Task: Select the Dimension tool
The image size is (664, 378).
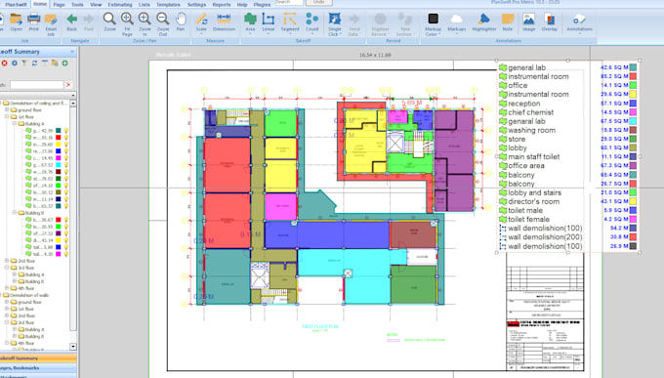Action: point(224,22)
